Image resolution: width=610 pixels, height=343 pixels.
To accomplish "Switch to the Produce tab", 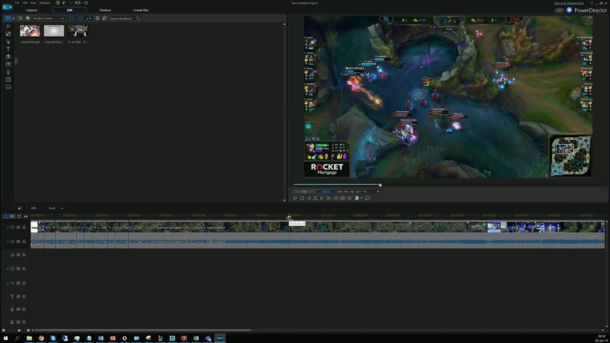I will click(105, 10).
